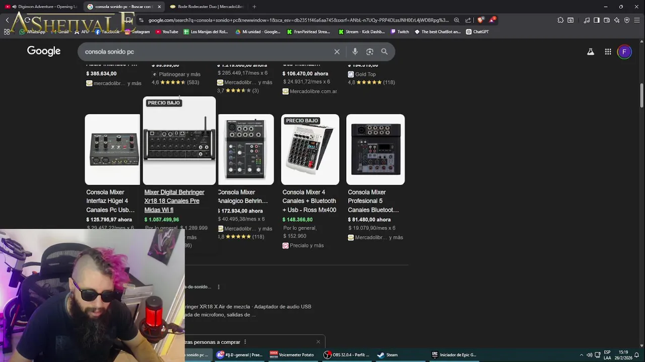Toggle the browser sidebar panel icon
This screenshot has height=362, width=645.
(597, 20)
